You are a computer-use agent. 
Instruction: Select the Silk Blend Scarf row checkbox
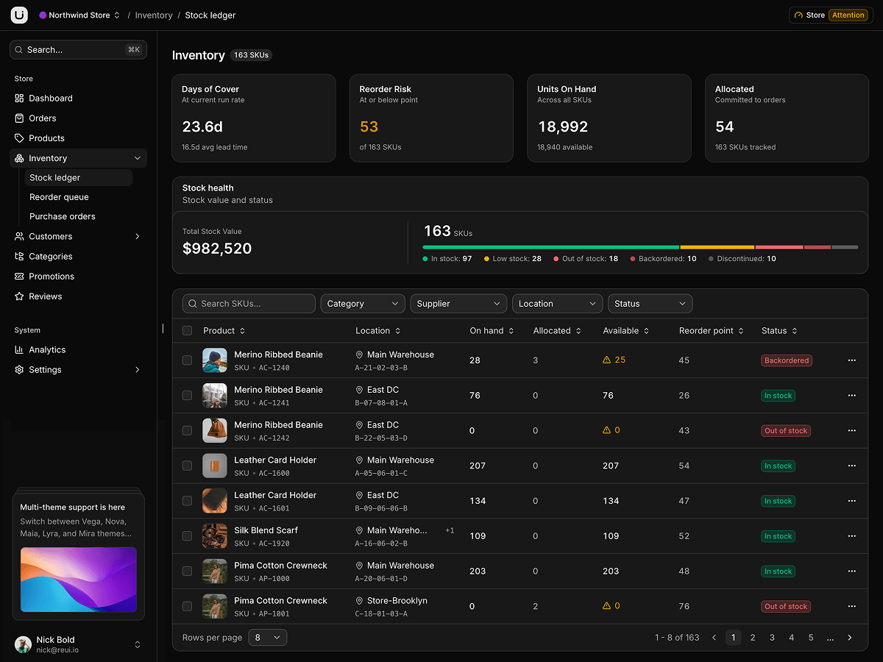pos(187,536)
